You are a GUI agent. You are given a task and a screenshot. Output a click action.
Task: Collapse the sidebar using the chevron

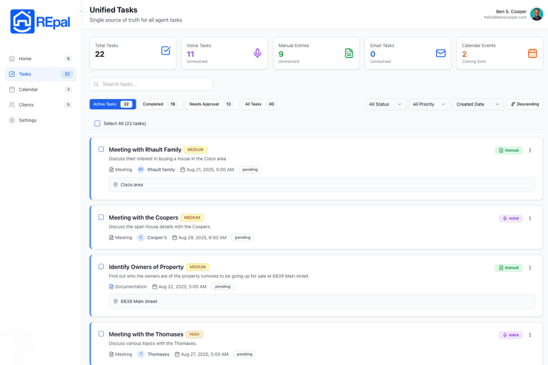click(81, 11)
